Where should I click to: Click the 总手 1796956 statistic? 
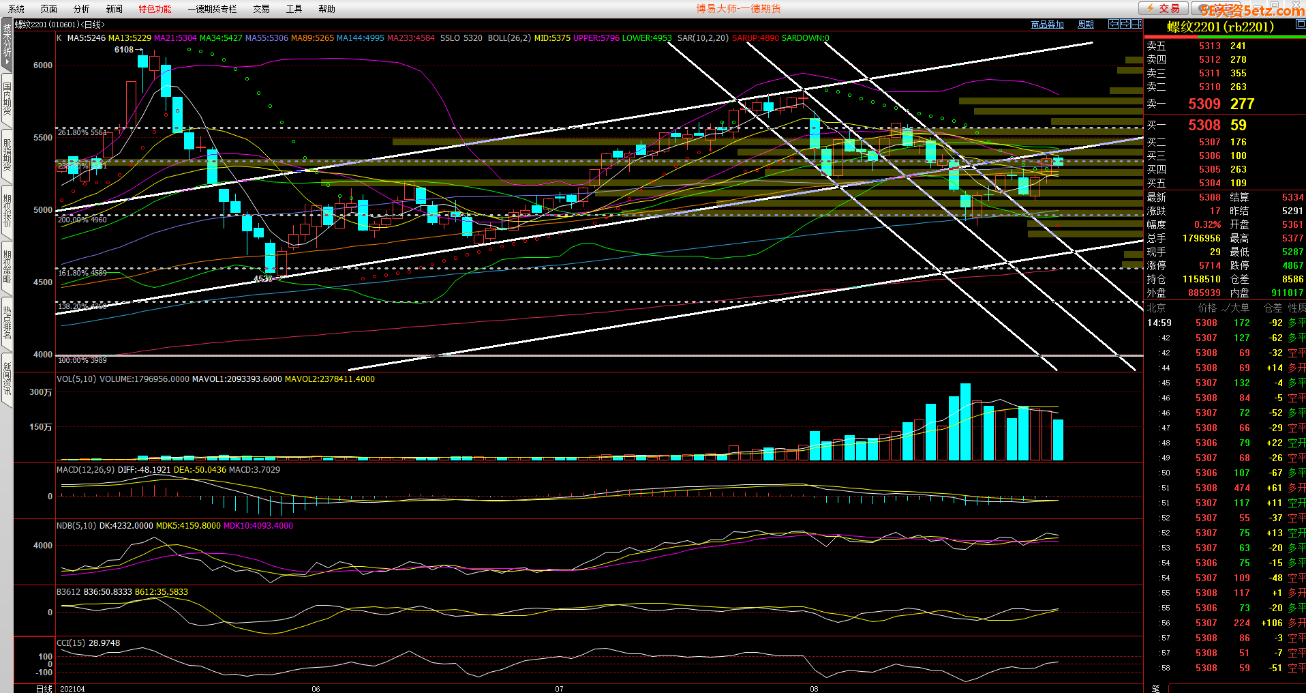(1183, 238)
